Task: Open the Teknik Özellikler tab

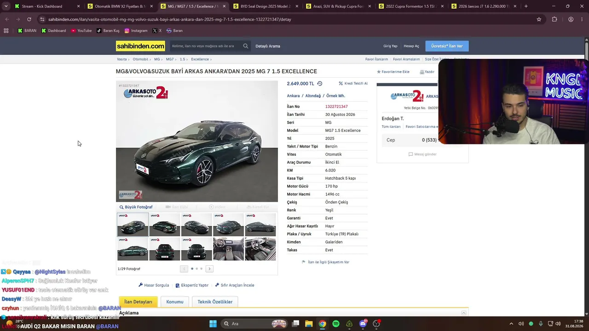Action: click(215, 302)
